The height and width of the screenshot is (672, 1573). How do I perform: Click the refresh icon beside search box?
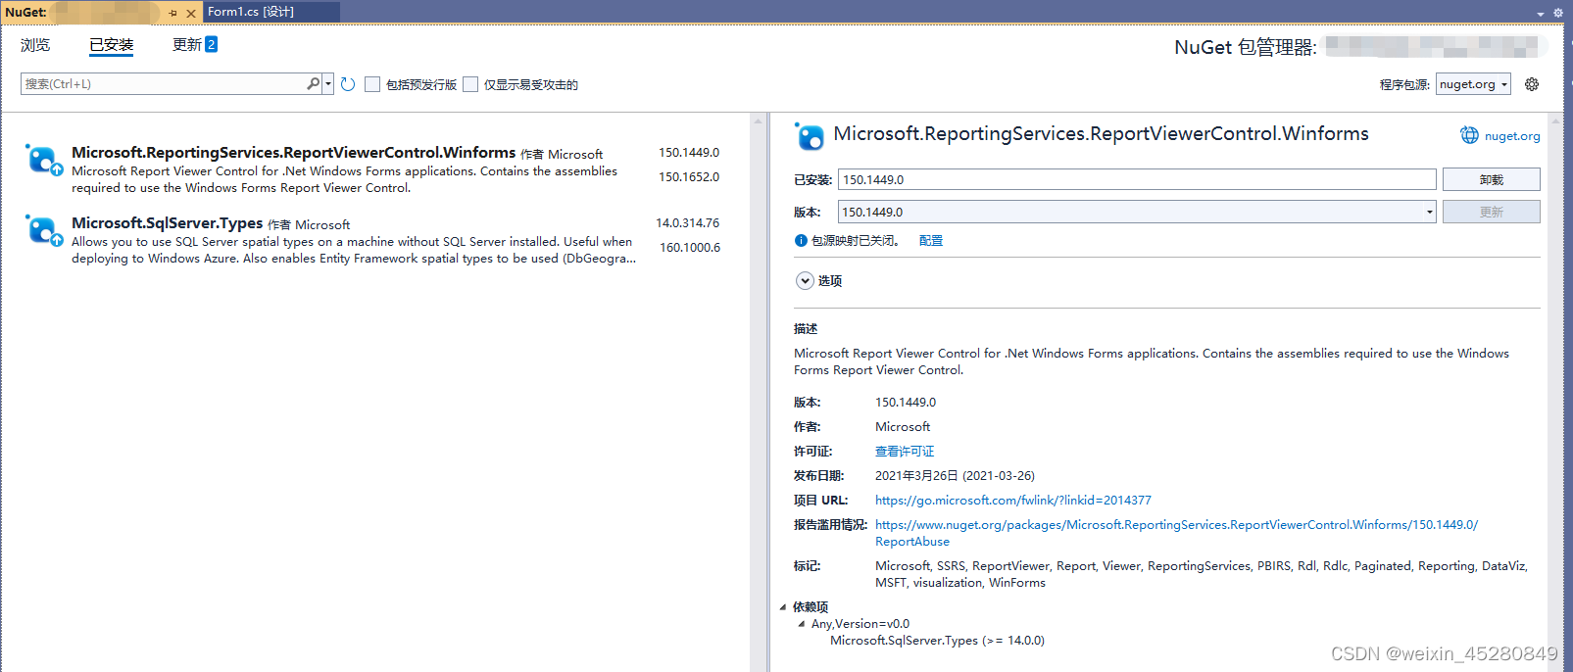pyautogui.click(x=348, y=84)
